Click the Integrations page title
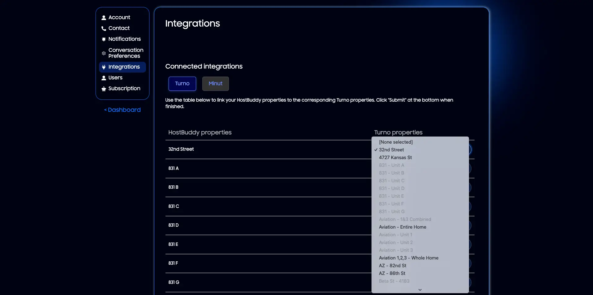The width and height of the screenshot is (593, 295). pos(192,23)
